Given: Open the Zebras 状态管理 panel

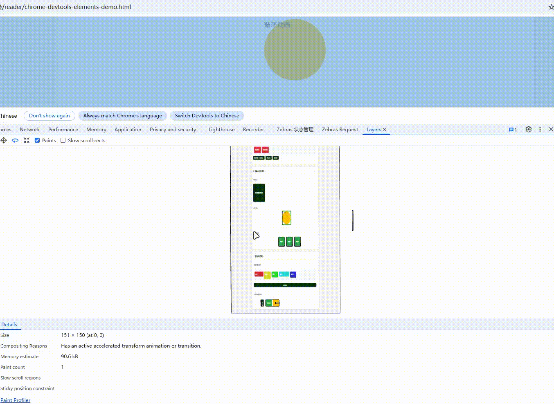Looking at the screenshot, I should coord(294,129).
